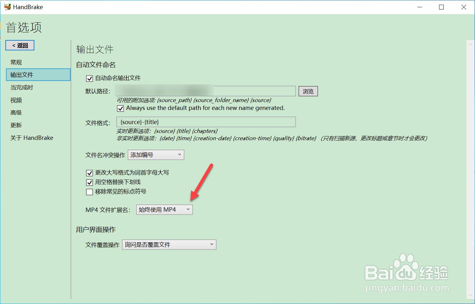475x304 pixels.
Task: Click the 可用的附加选项 hint text
Action: coord(194,100)
